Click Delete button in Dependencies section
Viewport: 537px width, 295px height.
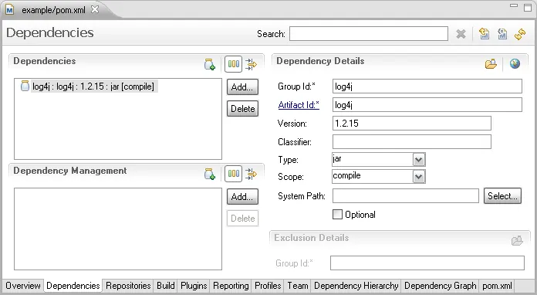(x=242, y=109)
